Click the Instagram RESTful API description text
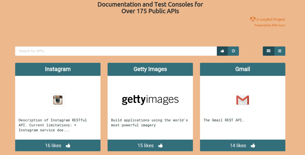This screenshot has height=155, width=305. (53, 125)
